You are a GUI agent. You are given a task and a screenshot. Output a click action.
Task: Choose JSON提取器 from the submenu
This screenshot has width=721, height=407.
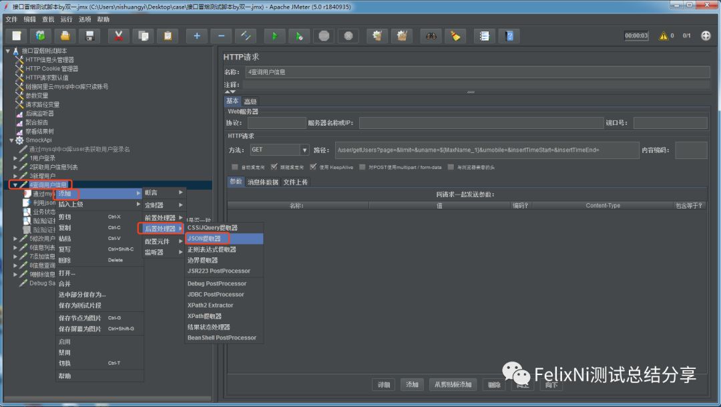[224, 239]
